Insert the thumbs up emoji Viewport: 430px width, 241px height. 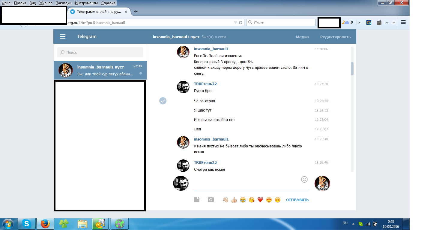point(234,200)
